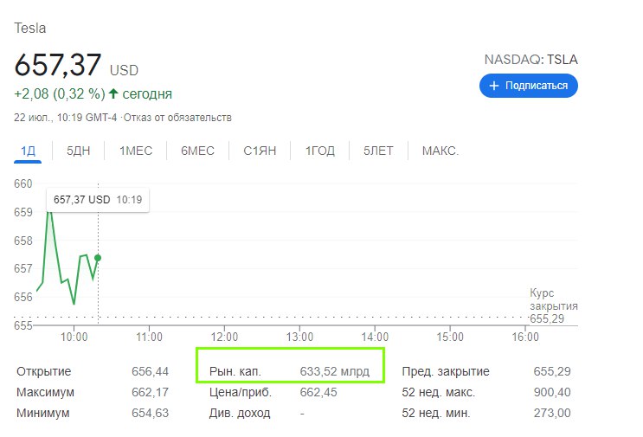Click the 52 нед. мин. value 273,00
Screen dimensions: 643x437
pyautogui.click(x=552, y=413)
